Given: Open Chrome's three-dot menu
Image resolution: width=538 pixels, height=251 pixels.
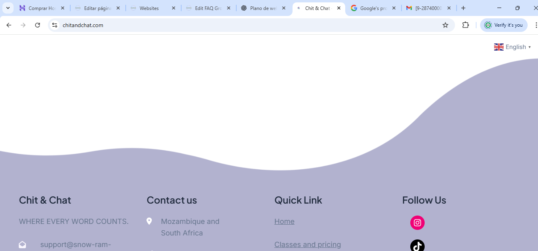Looking at the screenshot, I should point(535,25).
